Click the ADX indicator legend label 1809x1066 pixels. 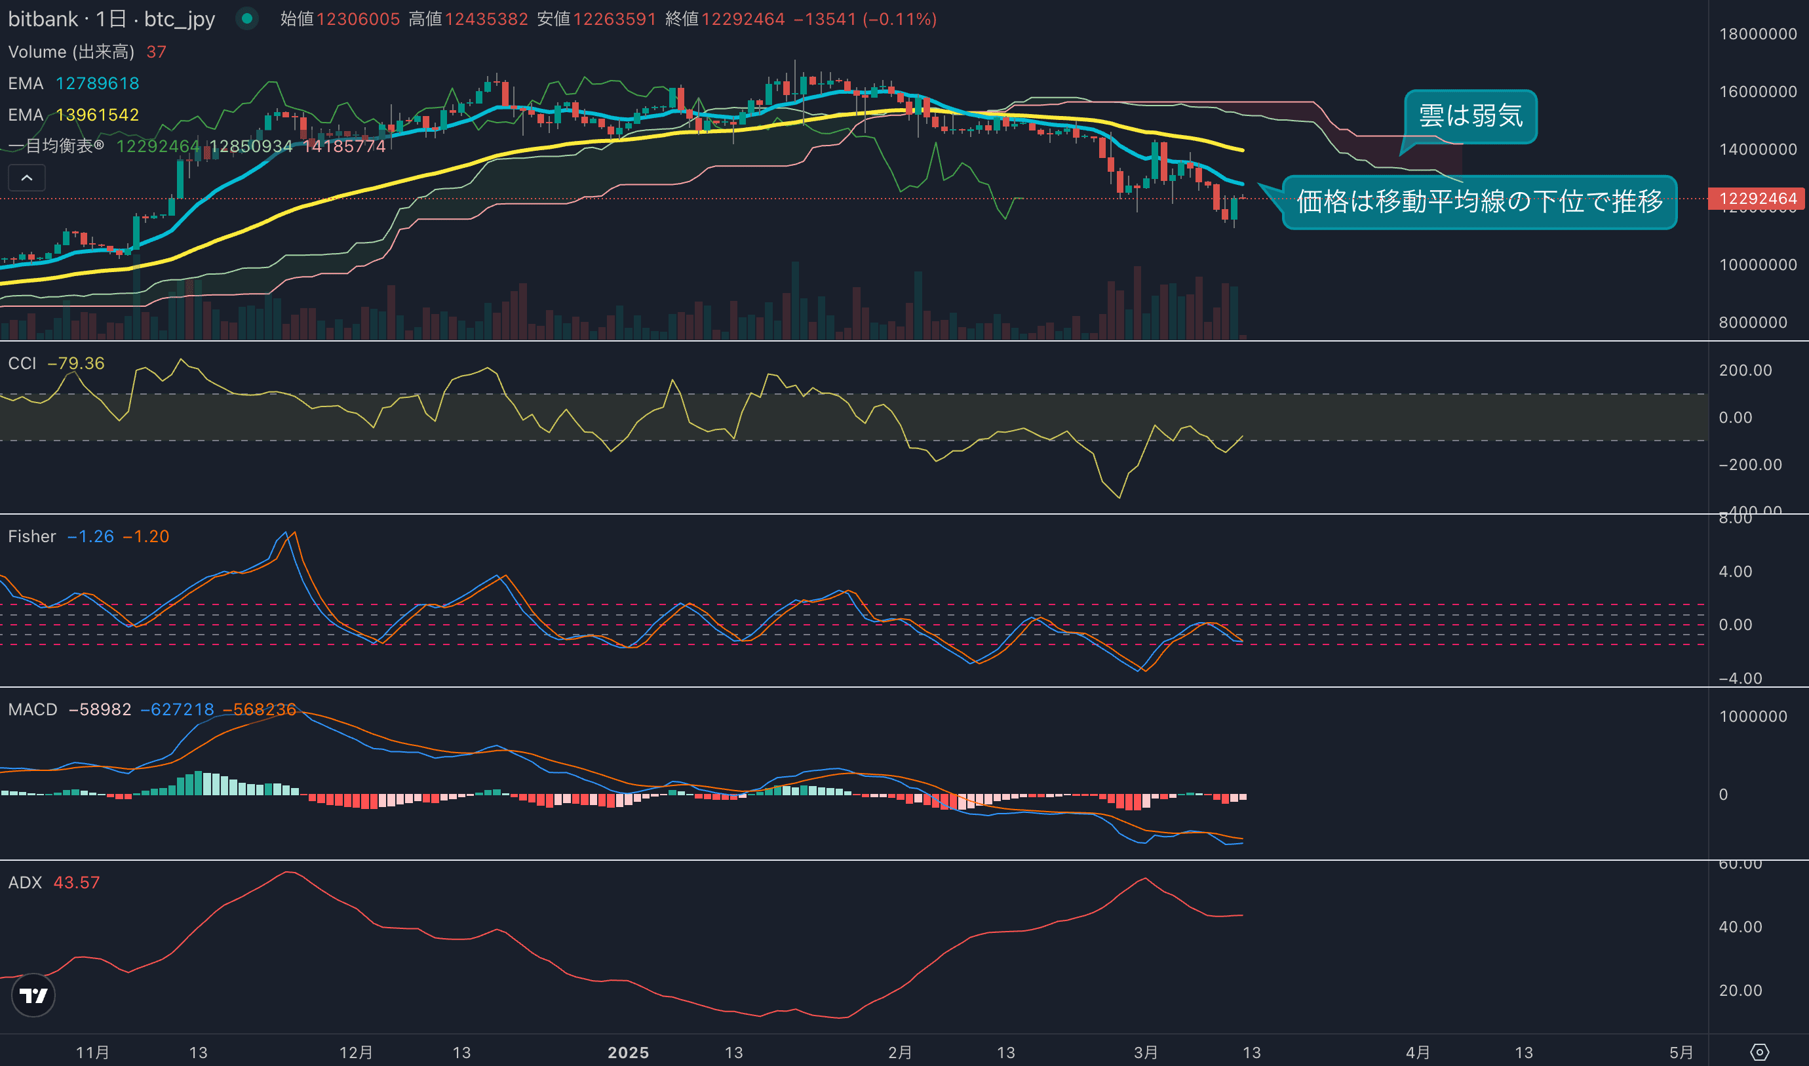pos(25,883)
